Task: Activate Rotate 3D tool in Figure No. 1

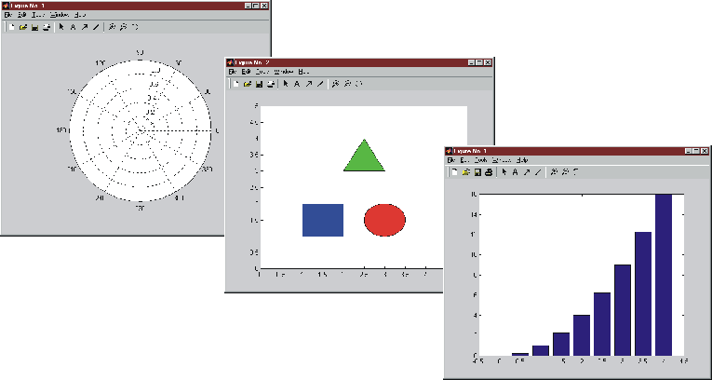Action: [136, 27]
